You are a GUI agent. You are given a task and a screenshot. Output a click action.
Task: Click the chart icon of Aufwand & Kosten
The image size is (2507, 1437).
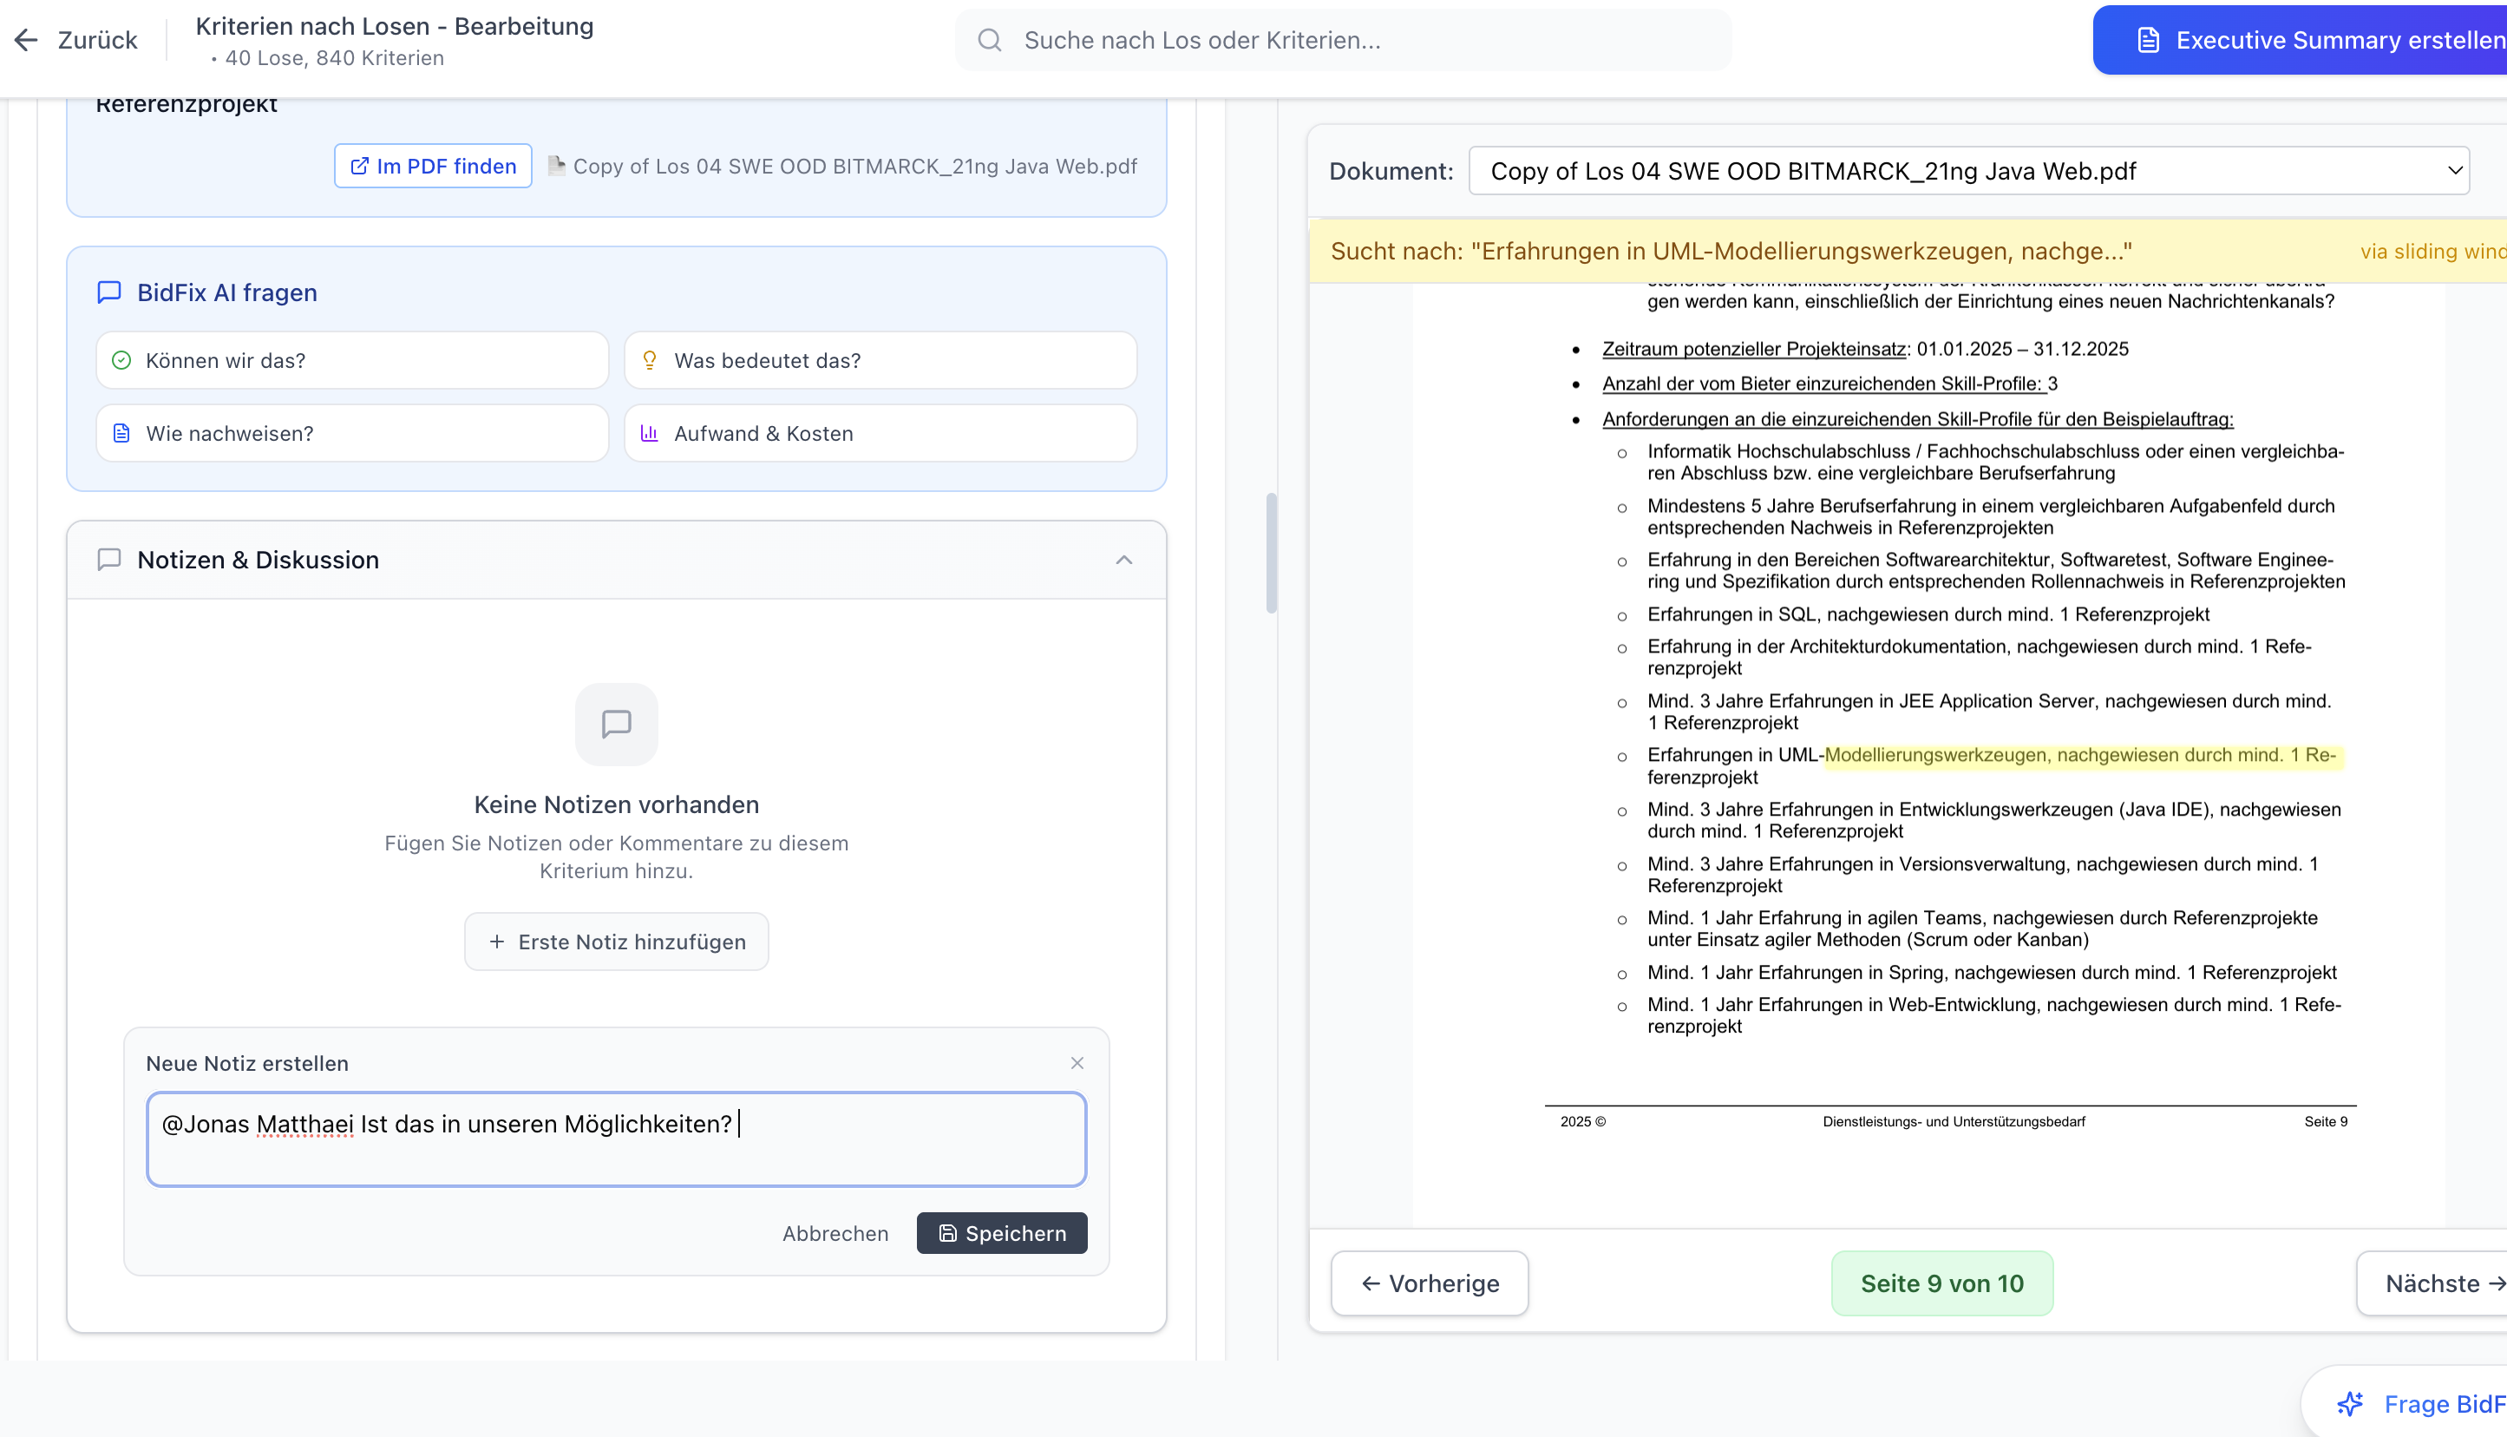pyautogui.click(x=649, y=433)
